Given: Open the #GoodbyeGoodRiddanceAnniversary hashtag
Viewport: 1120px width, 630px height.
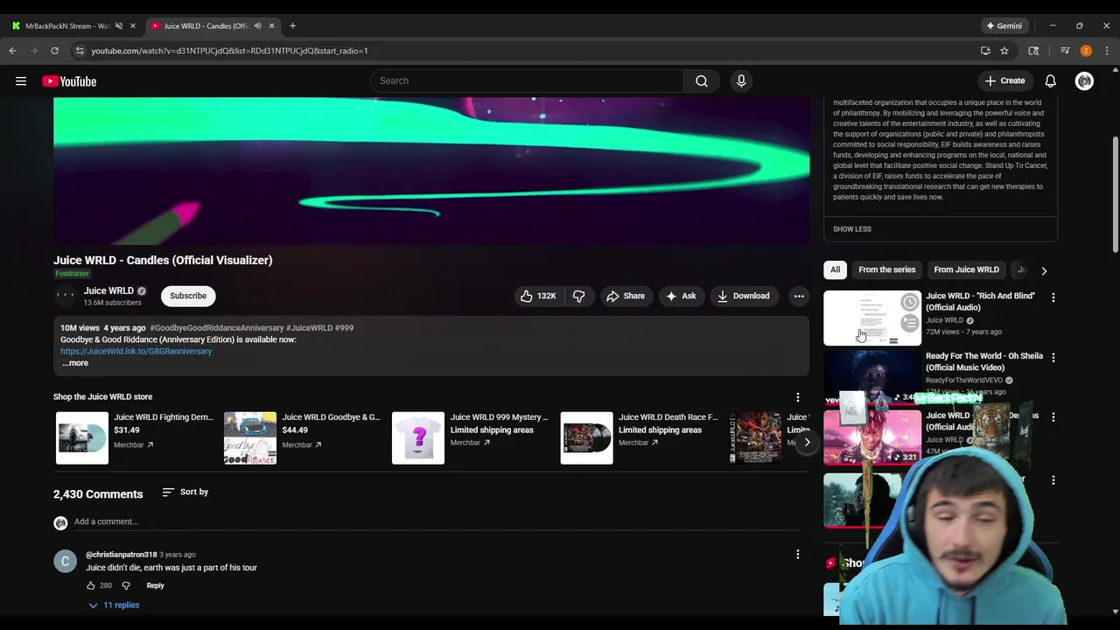Looking at the screenshot, I should click(x=217, y=328).
